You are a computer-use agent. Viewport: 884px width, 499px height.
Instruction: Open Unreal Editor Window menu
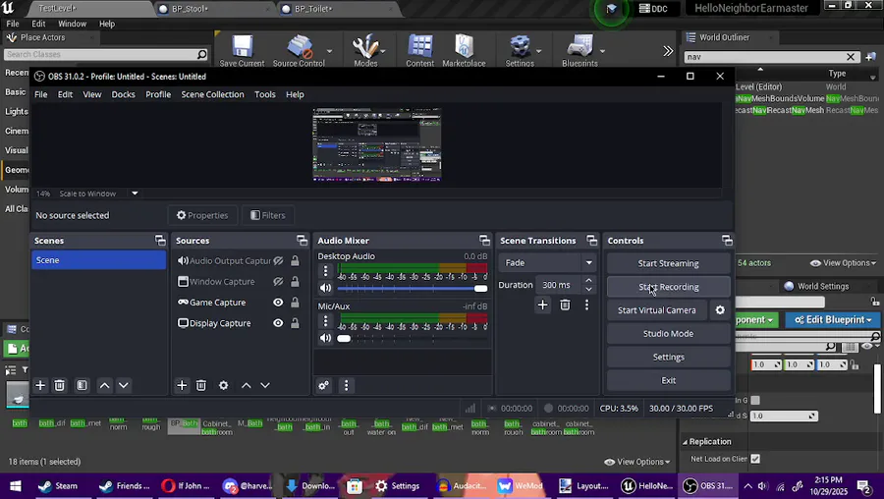72,24
